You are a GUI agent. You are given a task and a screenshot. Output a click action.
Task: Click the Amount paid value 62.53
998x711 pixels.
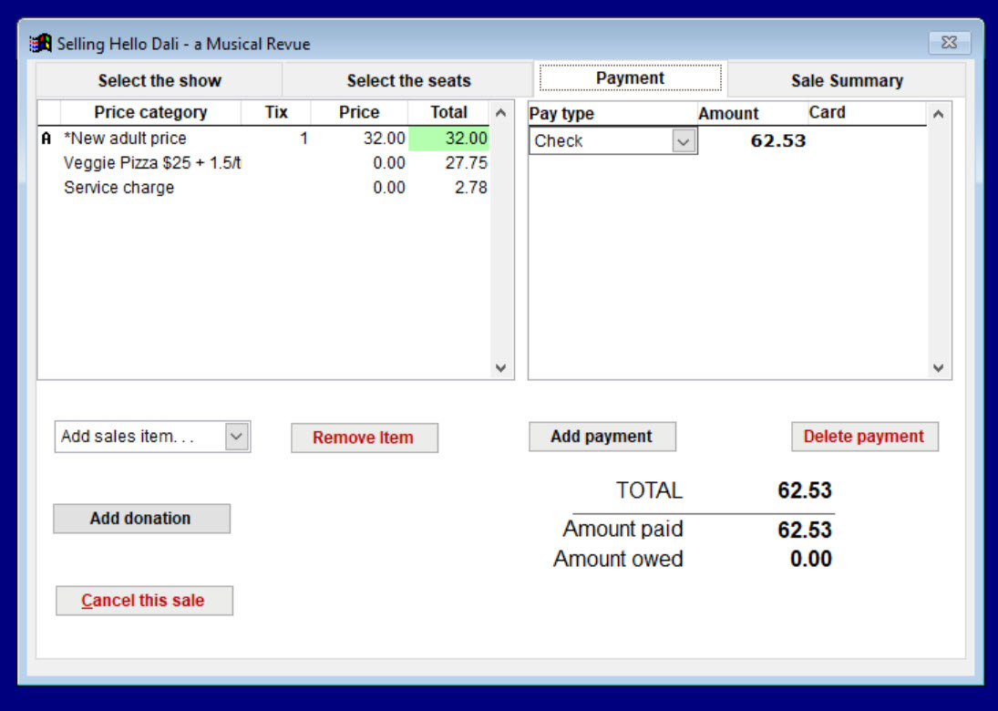click(x=805, y=530)
